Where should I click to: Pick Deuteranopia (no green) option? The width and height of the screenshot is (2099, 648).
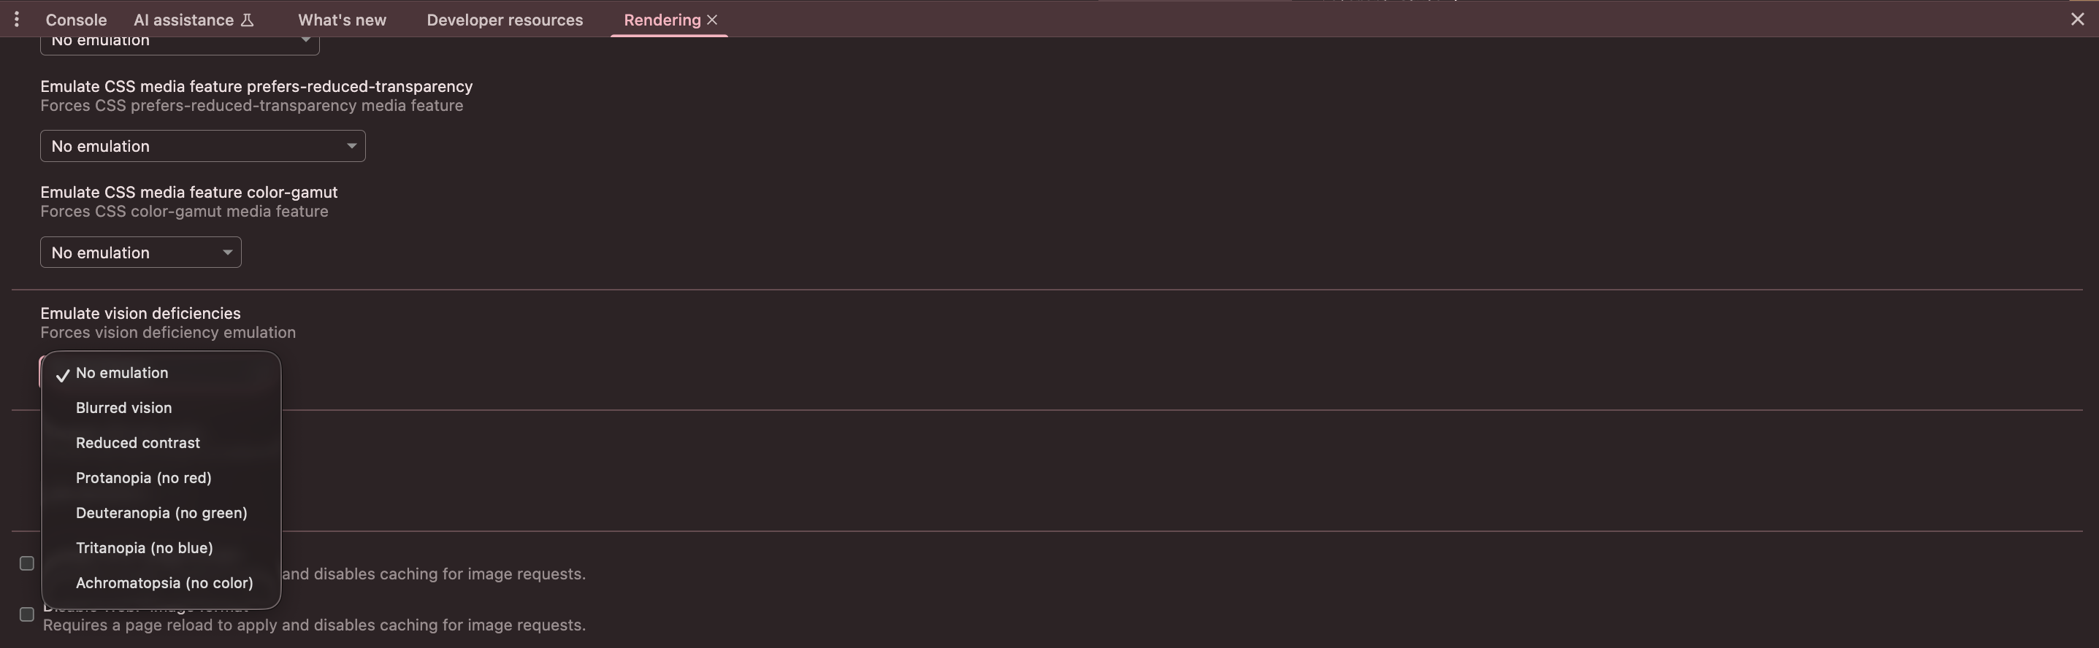[x=161, y=513]
